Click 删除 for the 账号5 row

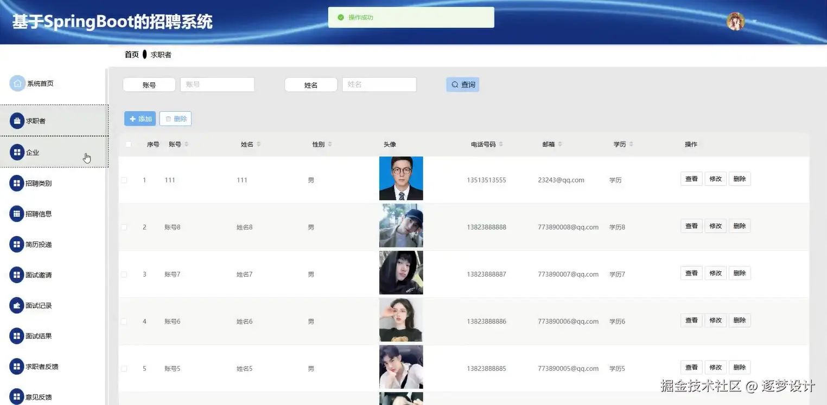pyautogui.click(x=740, y=367)
